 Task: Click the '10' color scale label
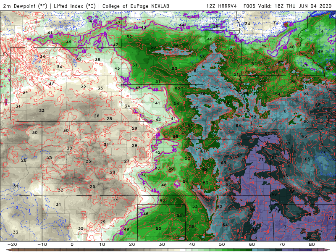102,244
